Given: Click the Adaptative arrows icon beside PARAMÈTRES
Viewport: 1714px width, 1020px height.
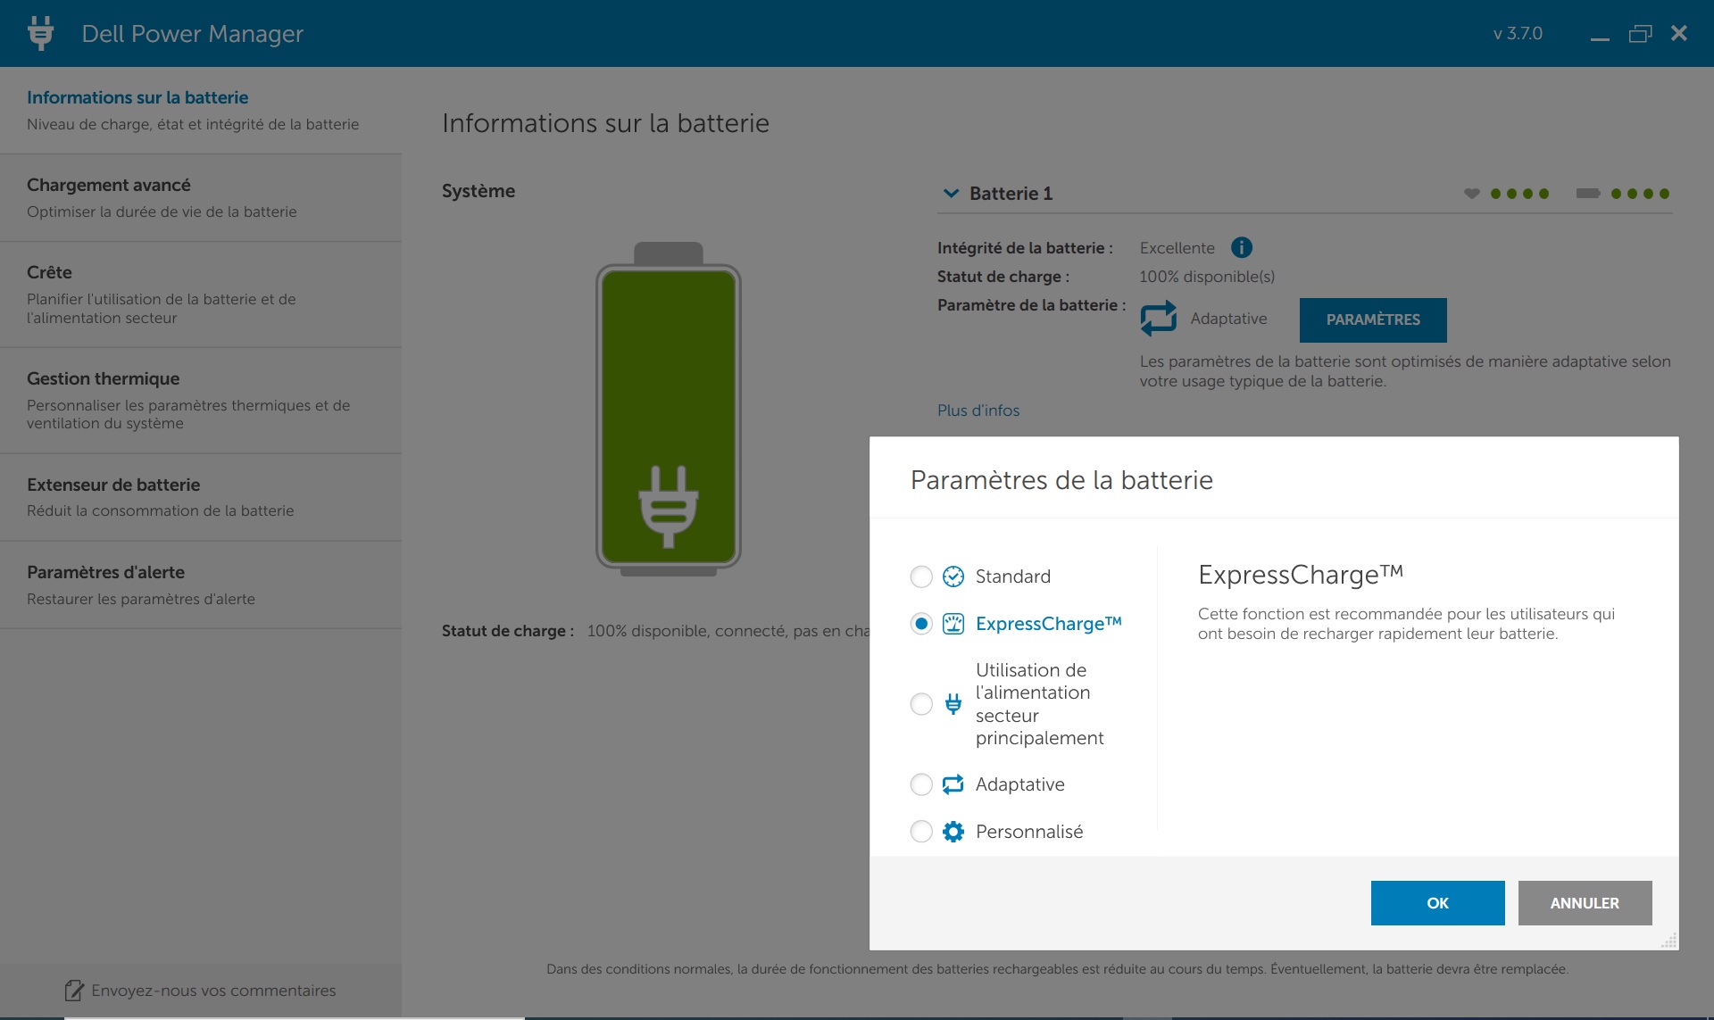Looking at the screenshot, I should pyautogui.click(x=1159, y=319).
